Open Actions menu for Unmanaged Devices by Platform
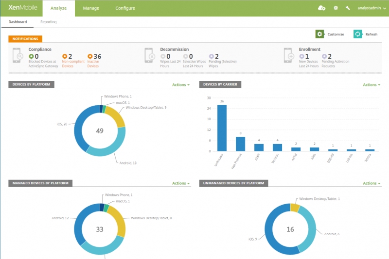This screenshot has height=259, width=389. point(372,183)
